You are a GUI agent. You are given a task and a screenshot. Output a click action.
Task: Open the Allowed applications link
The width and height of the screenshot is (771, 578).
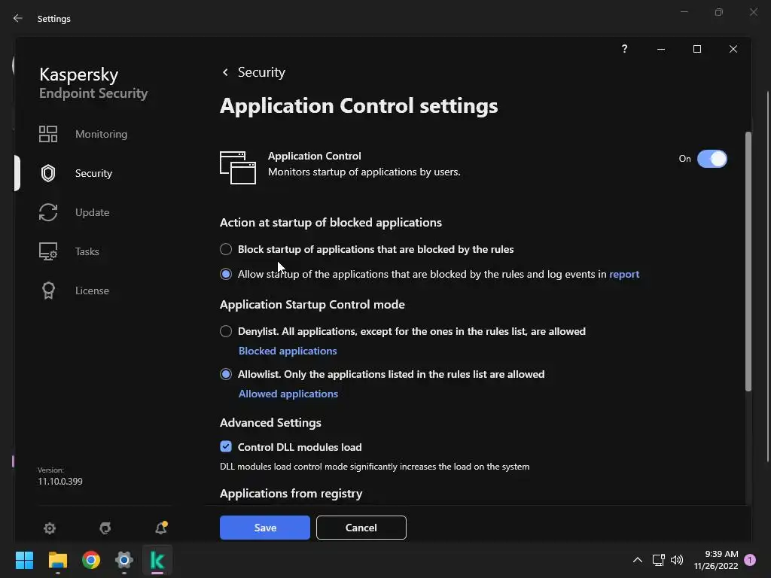pos(288,394)
